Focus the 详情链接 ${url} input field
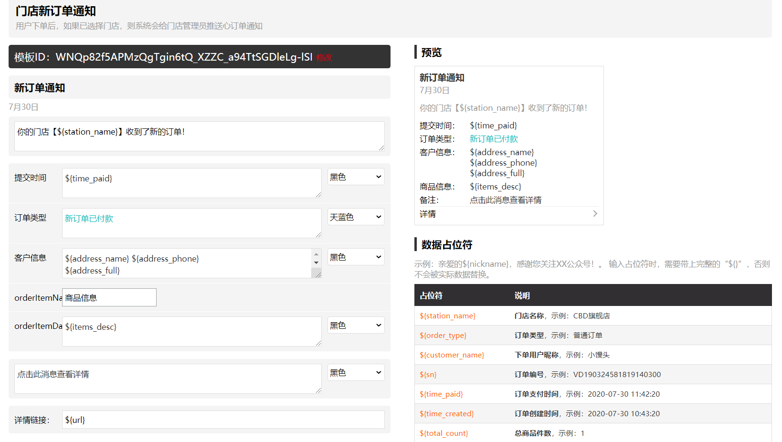The height and width of the screenshot is (442, 782). coord(223,420)
